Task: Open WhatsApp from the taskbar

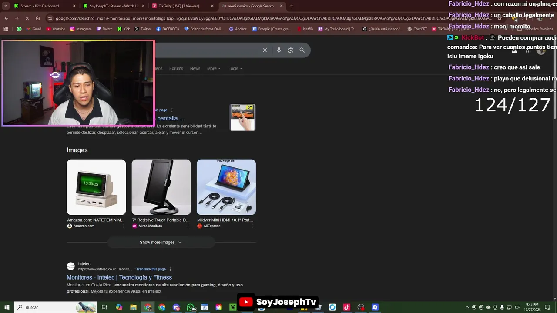Action: coord(191,307)
